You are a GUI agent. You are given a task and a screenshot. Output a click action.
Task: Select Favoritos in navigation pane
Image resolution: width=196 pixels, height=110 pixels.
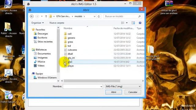pos(38,30)
